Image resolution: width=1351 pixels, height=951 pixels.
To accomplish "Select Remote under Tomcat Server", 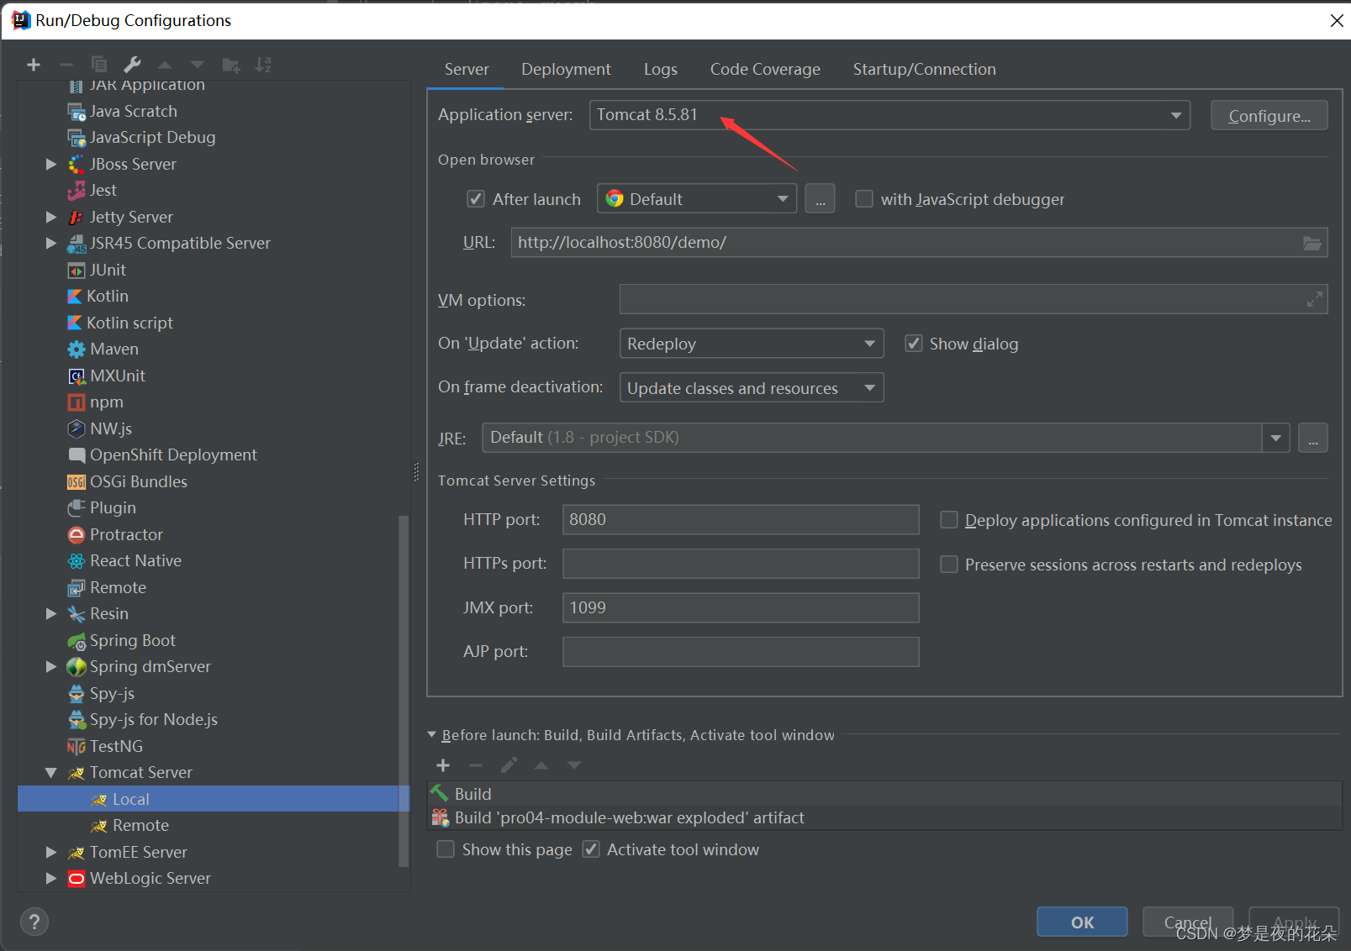I will click(x=129, y=825).
